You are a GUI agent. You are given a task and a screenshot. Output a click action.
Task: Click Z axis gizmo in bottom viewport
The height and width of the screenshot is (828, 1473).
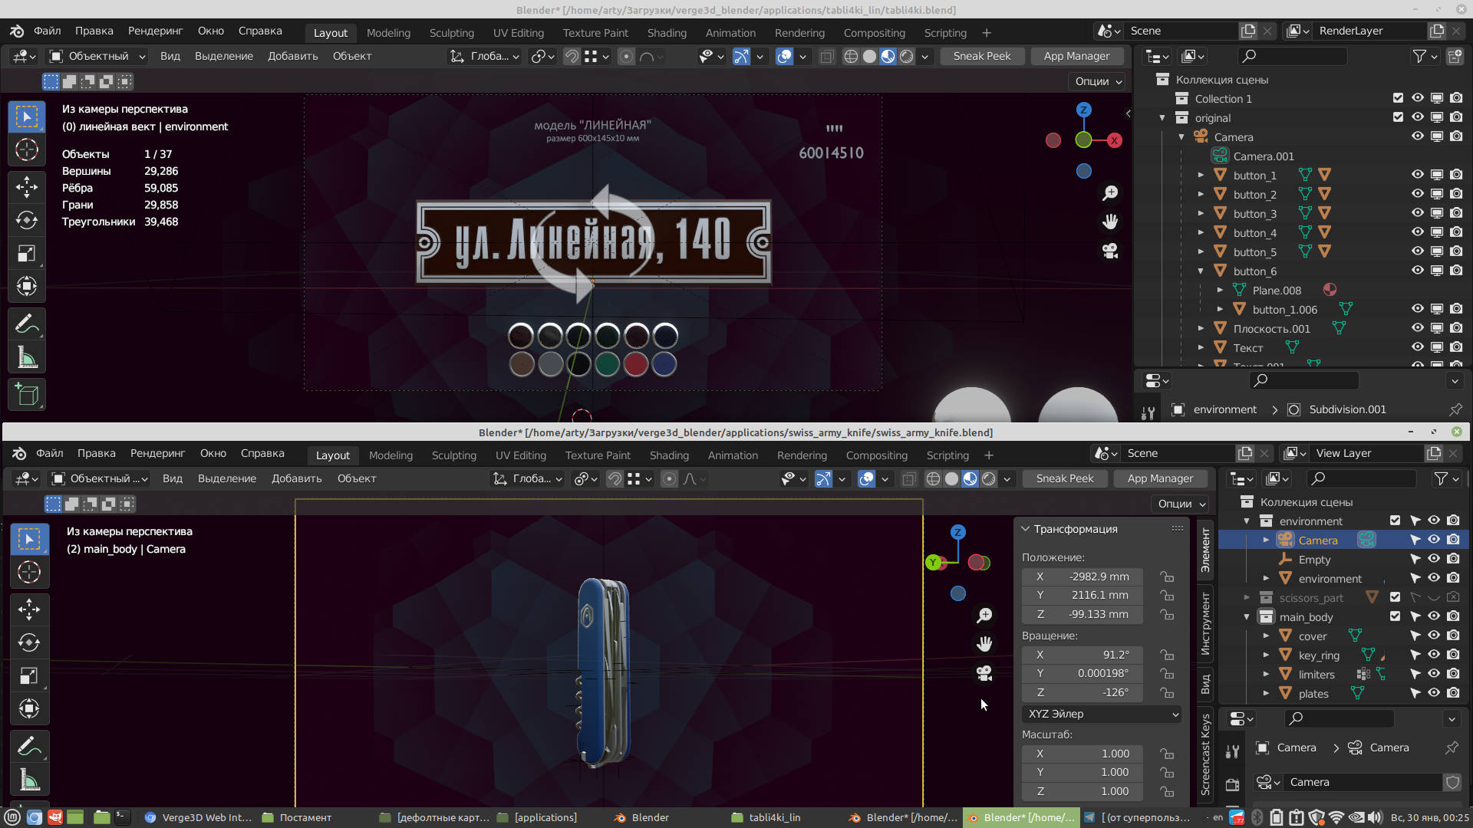957,532
